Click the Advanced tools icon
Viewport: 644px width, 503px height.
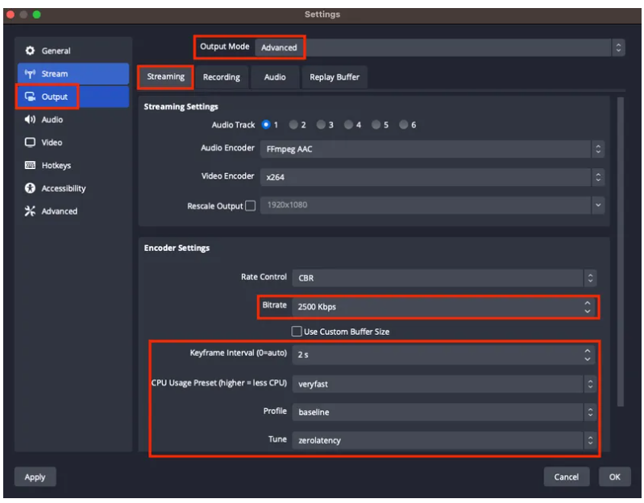pyautogui.click(x=30, y=211)
